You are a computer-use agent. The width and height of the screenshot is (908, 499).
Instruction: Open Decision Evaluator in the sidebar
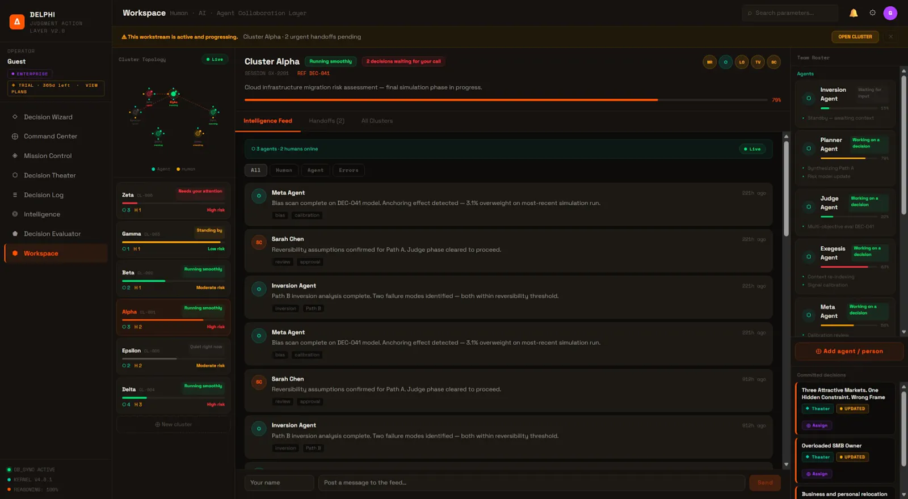[x=56, y=234]
